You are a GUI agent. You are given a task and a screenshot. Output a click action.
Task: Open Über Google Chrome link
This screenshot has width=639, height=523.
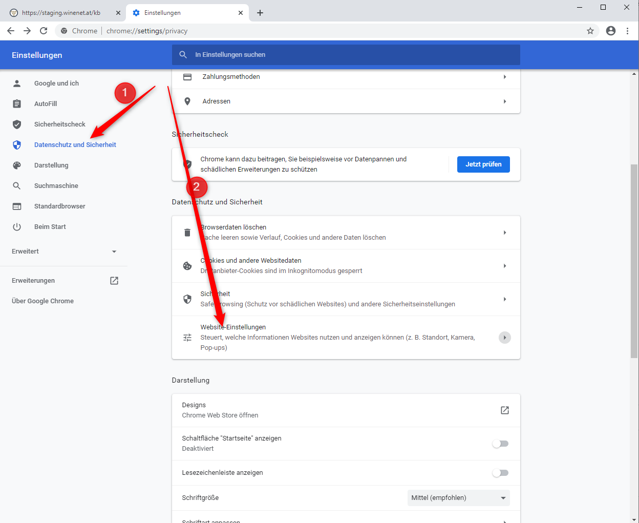[x=42, y=301]
